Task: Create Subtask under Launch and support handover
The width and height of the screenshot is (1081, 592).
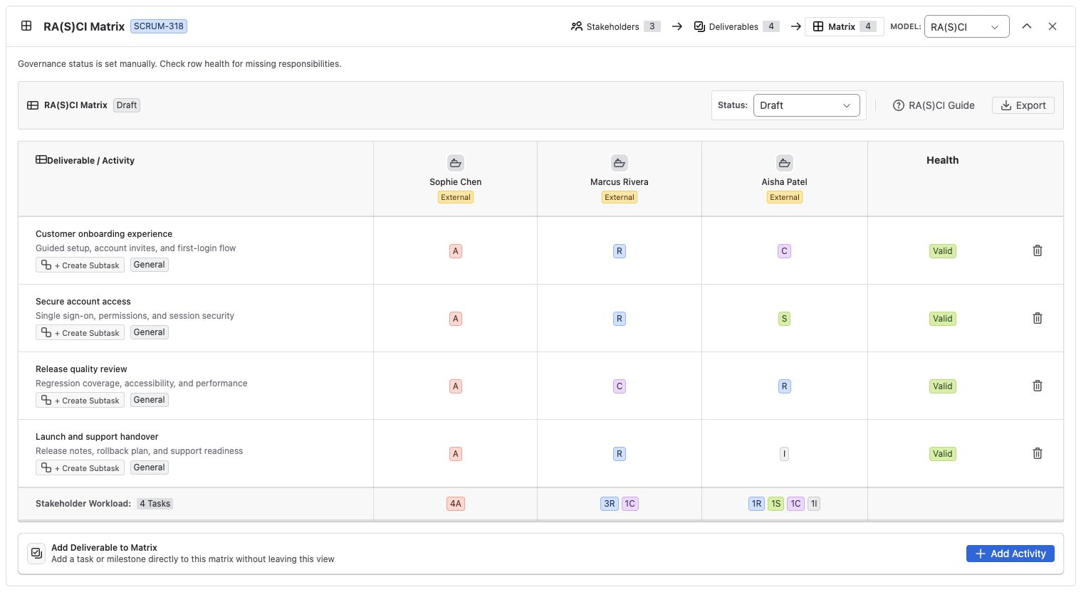Action: point(80,467)
